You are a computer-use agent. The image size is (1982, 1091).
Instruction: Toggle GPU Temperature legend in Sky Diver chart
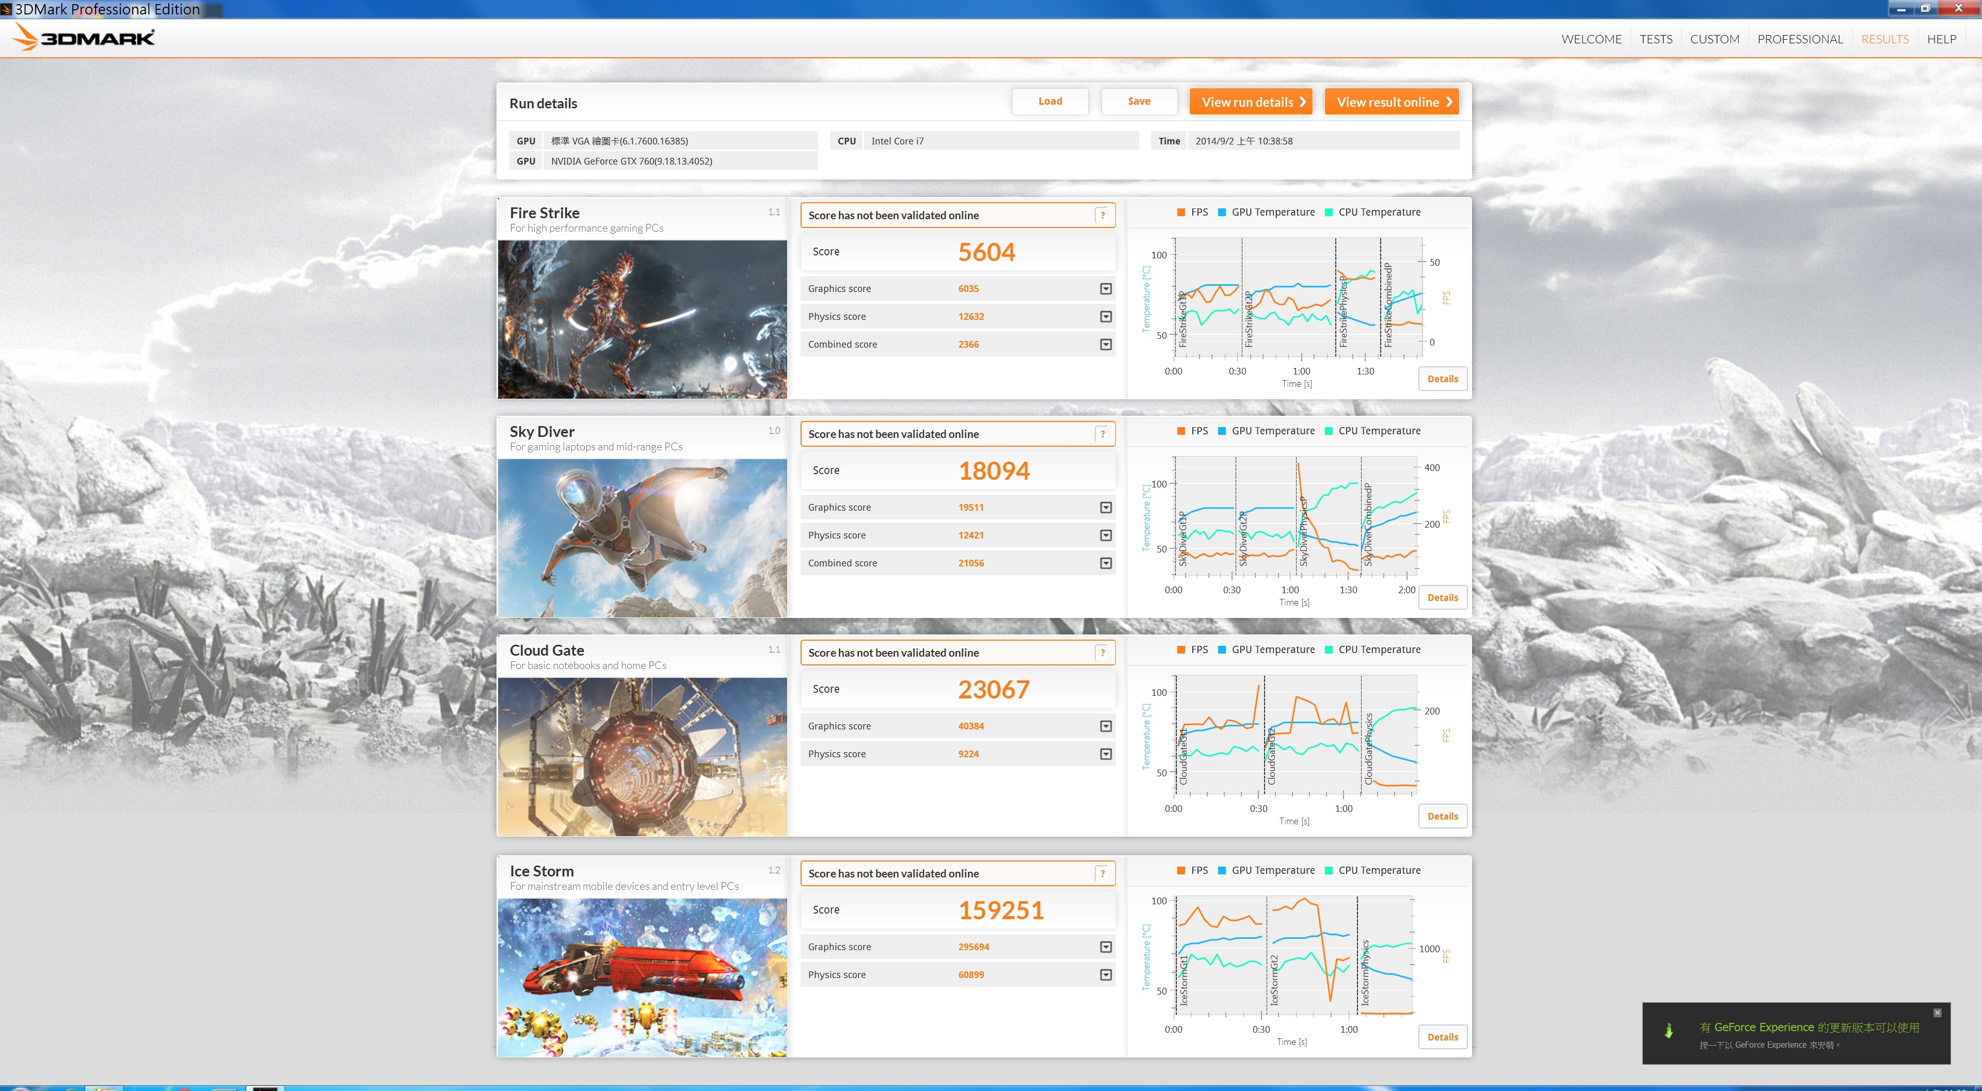click(x=1267, y=431)
